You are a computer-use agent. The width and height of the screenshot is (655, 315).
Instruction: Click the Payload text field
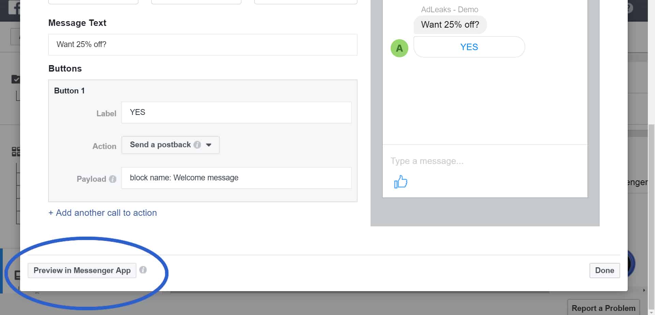pyautogui.click(x=236, y=178)
